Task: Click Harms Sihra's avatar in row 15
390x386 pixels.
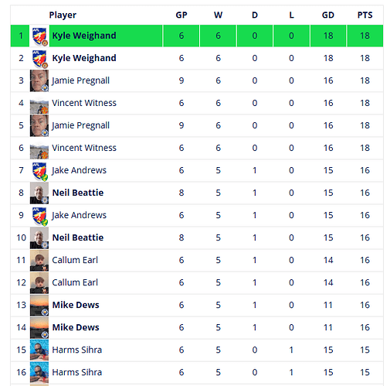Action: tap(39, 350)
